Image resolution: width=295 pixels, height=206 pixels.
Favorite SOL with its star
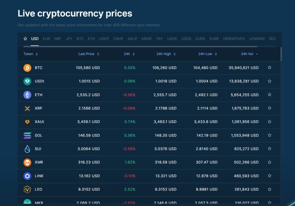coord(269,135)
